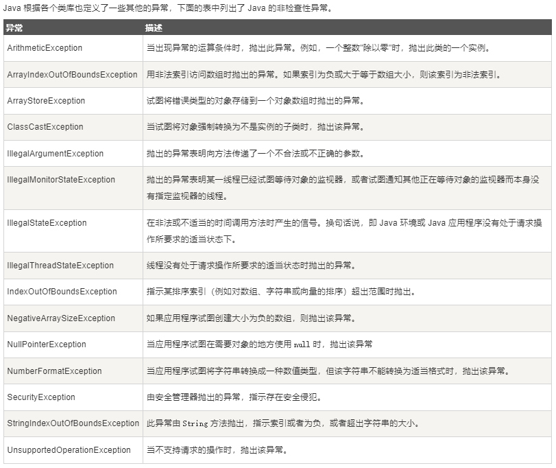
Task: Select ClassCastException cell
Action: (73, 127)
